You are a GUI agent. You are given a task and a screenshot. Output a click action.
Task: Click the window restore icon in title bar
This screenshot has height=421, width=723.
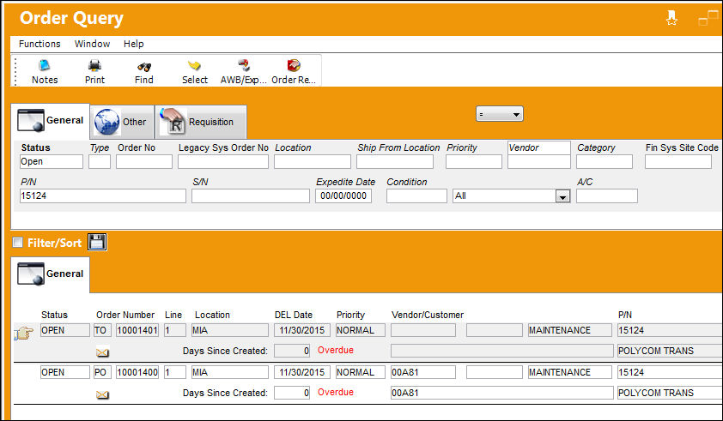[x=708, y=18]
